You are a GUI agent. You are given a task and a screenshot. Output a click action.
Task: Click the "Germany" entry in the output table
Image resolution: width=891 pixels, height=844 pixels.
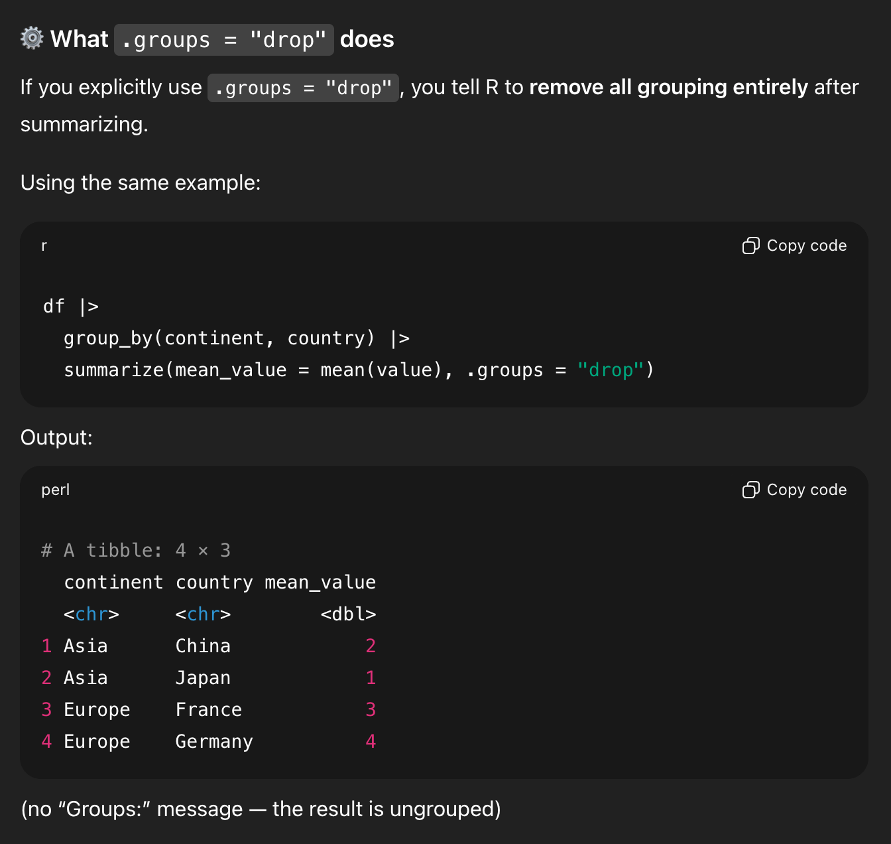213,741
